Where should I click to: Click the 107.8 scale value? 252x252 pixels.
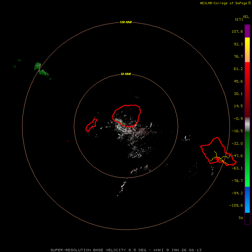tap(237, 31)
